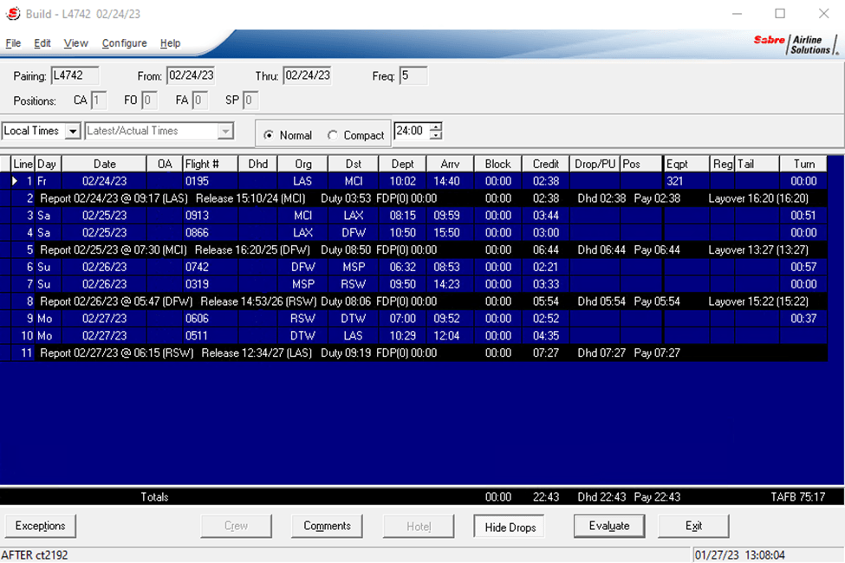845x563 pixels.
Task: Click the Evaluate button
Action: click(x=609, y=526)
